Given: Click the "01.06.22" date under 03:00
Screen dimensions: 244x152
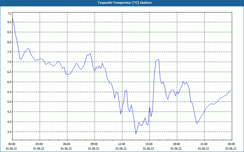Looking at the screenshot, I should click(39, 149).
